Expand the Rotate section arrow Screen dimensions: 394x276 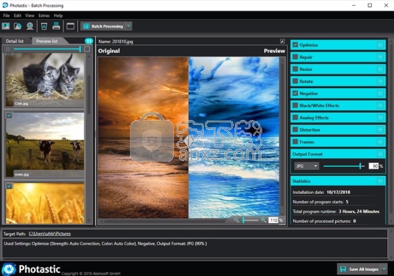pos(380,81)
